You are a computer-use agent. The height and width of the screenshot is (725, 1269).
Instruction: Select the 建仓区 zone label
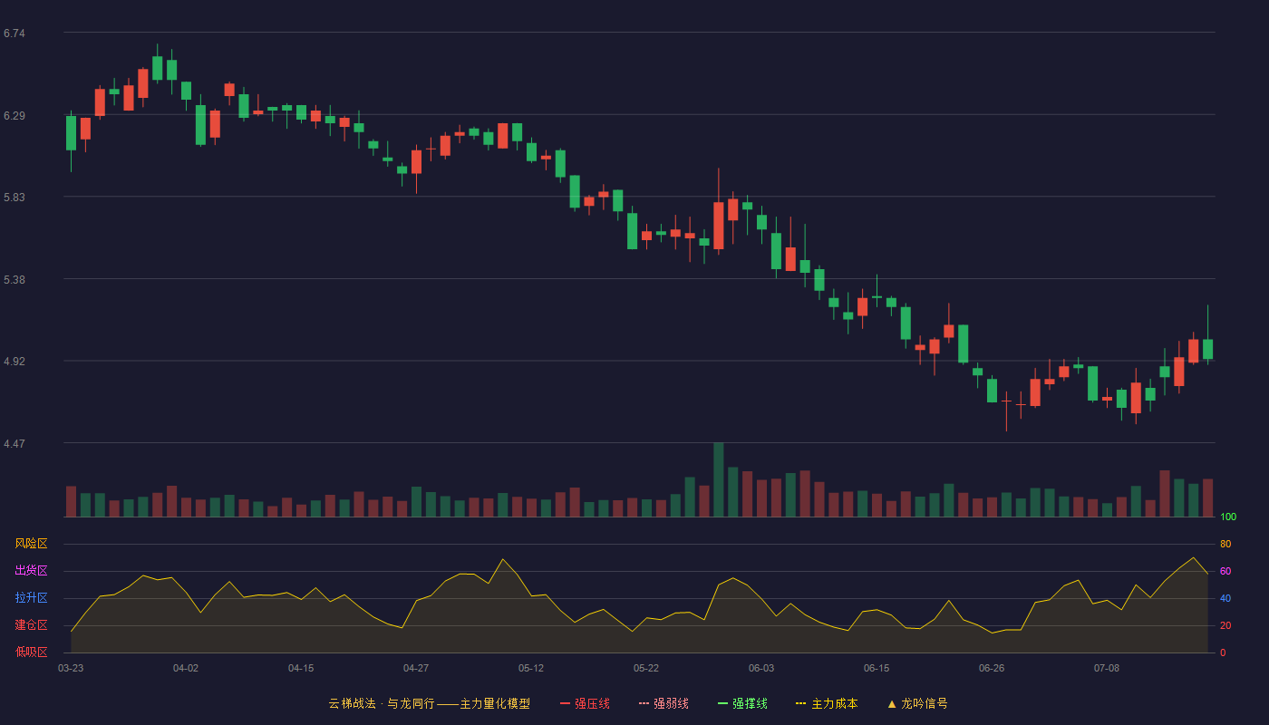tap(31, 625)
